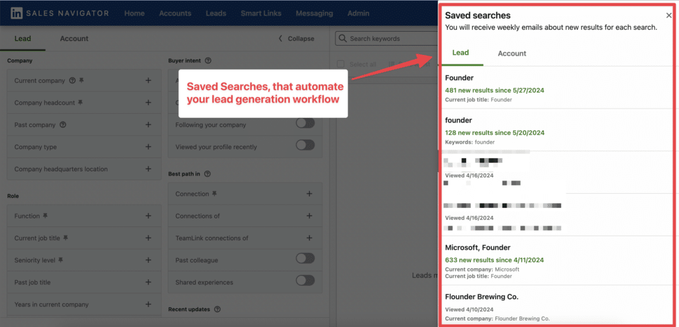Toggle Viewed your profile recently switch
This screenshot has width=679, height=327.
pyautogui.click(x=305, y=146)
